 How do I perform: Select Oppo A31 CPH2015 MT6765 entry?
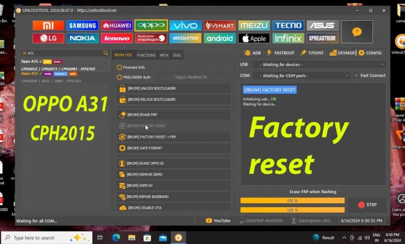[x=65, y=65]
